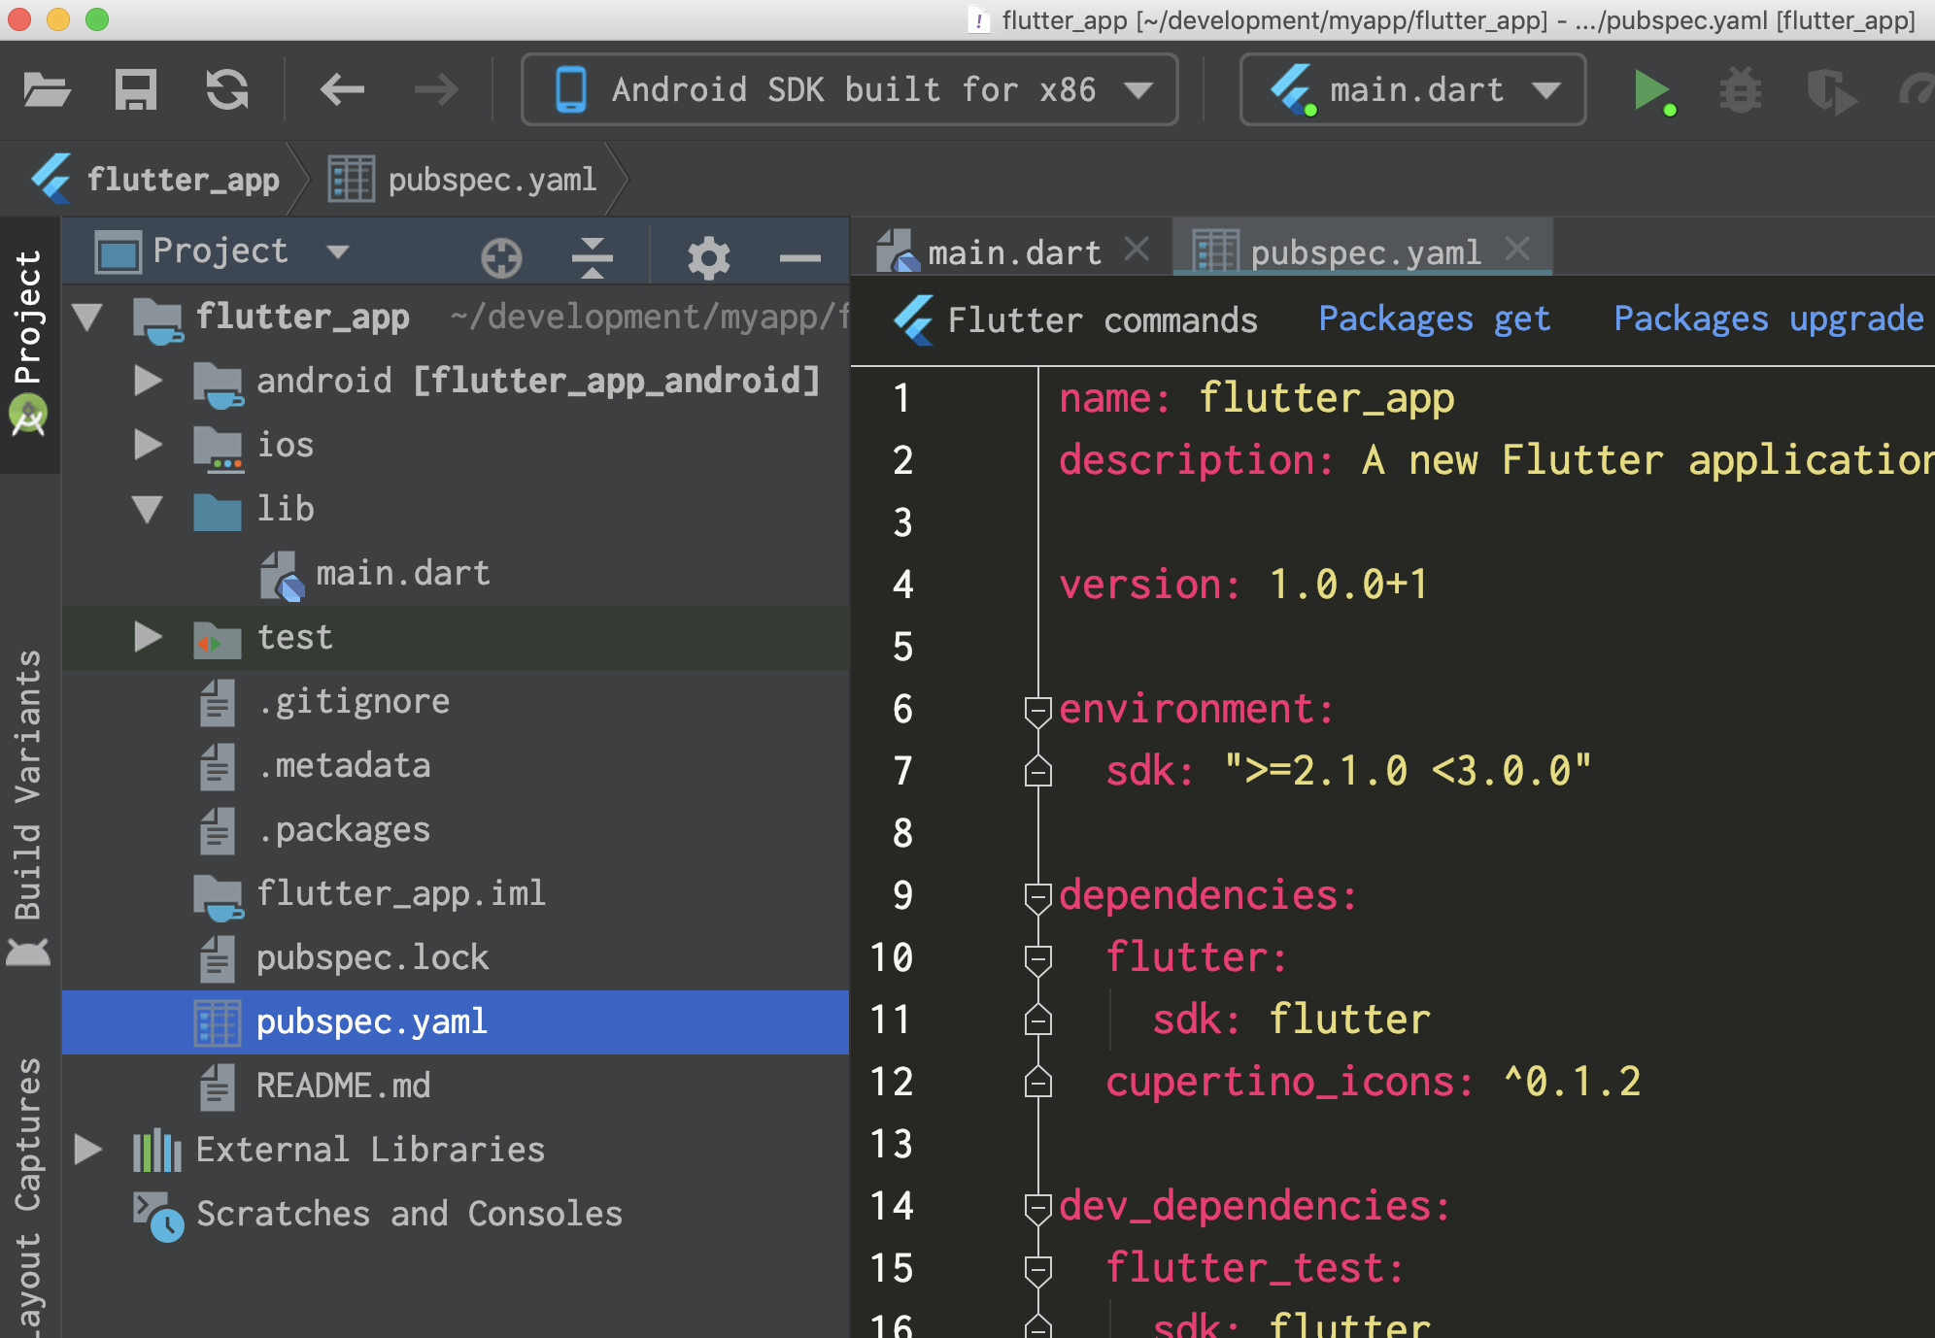Hide the Project panel with minus icon
Viewport: 1935px width, 1338px height.
click(800, 257)
